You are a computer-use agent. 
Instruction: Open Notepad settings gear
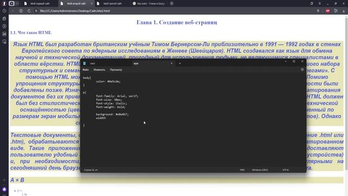(x=302, y=70)
